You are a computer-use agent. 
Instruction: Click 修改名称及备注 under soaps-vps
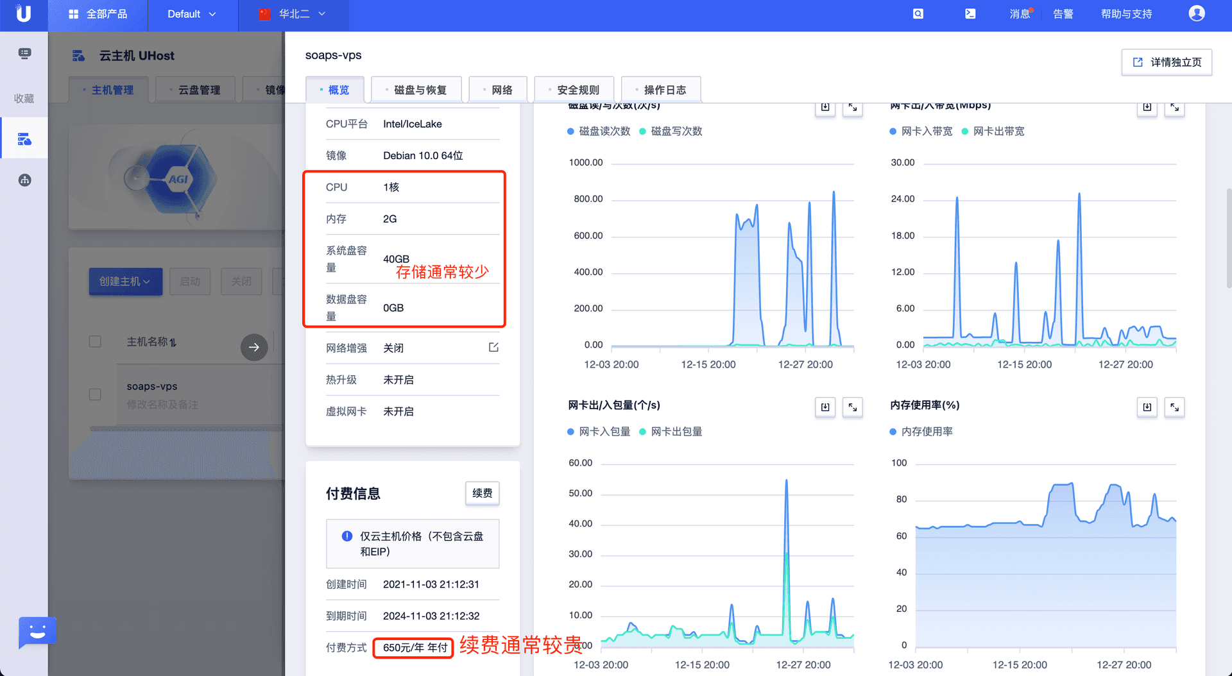click(162, 405)
